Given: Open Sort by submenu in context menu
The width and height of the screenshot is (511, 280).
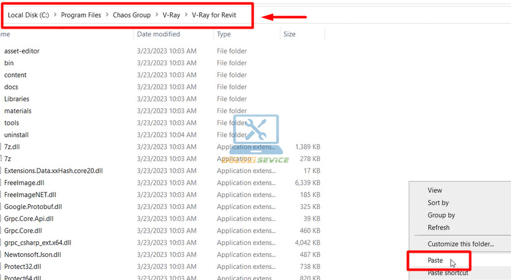Looking at the screenshot, I should point(438,203).
